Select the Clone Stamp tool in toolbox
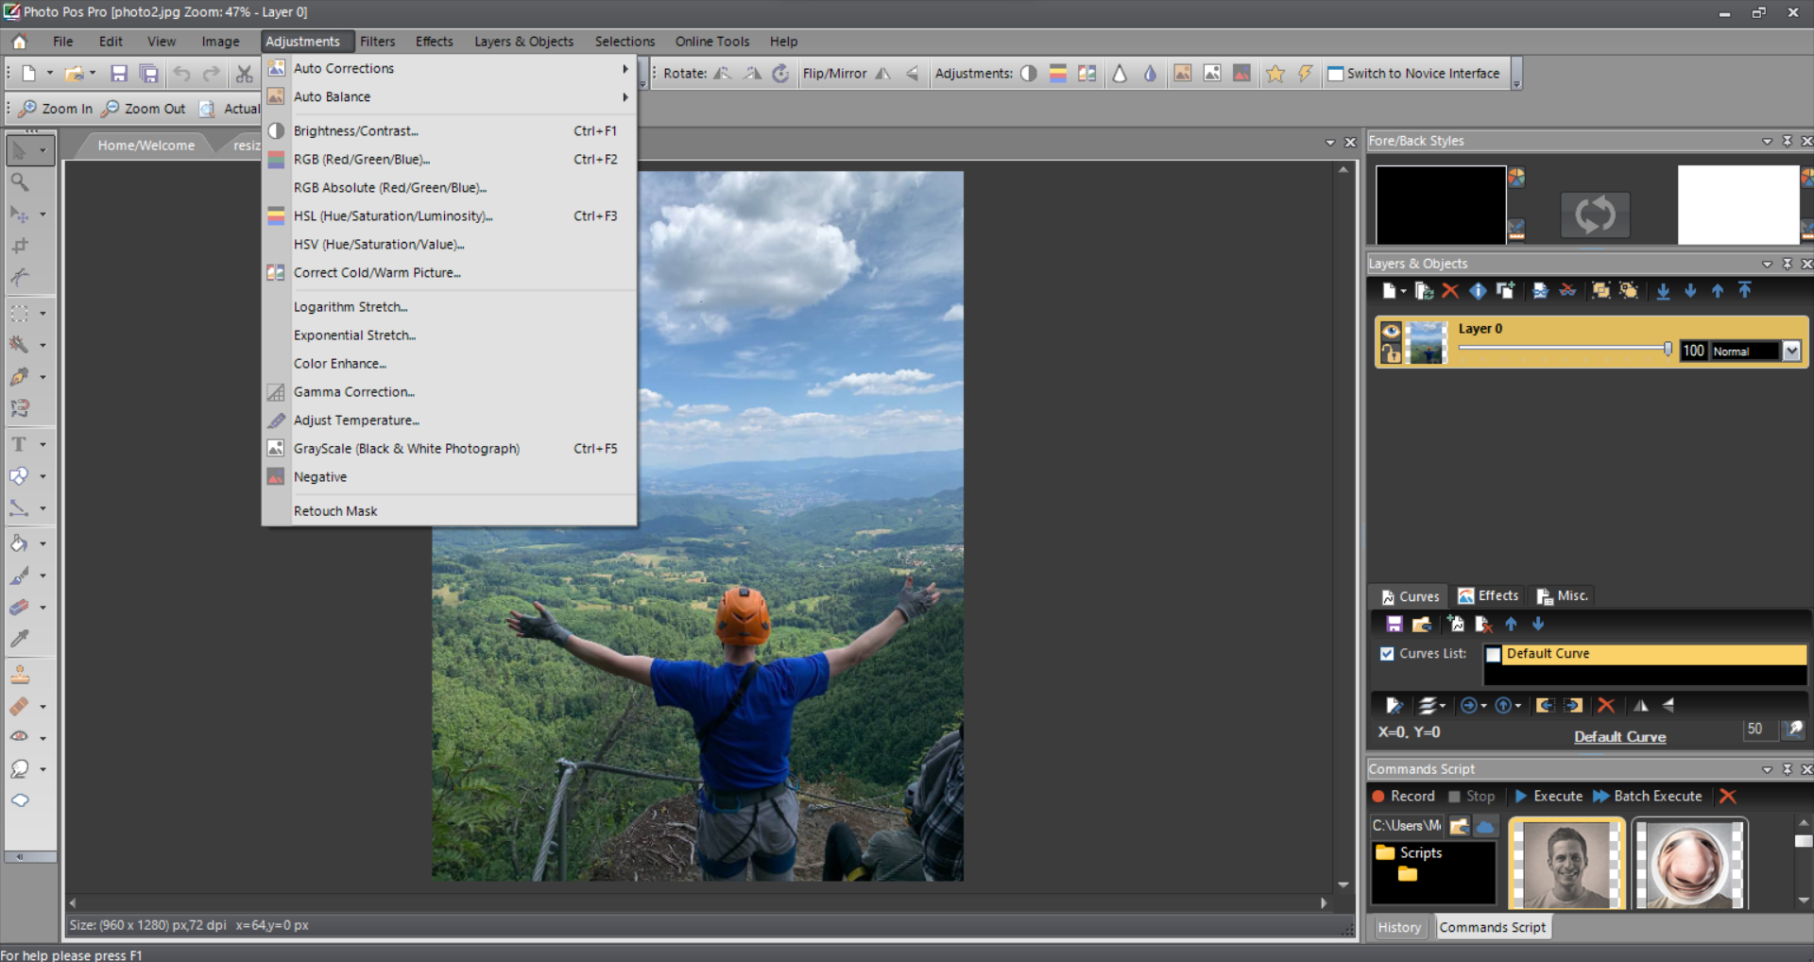Image resolution: width=1814 pixels, height=962 pixels. (x=19, y=675)
